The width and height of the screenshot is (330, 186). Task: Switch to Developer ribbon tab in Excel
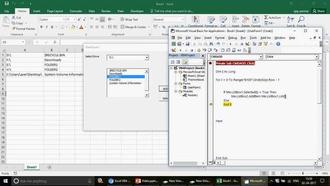coord(137,11)
